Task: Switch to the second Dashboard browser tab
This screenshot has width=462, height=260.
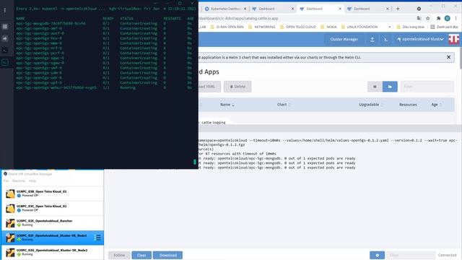Action: (x=273, y=9)
